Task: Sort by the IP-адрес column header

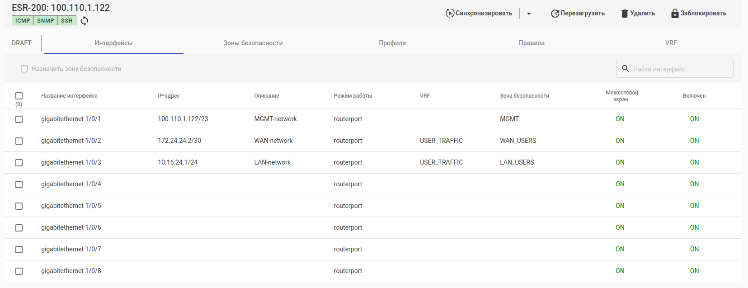Action: 169,96
